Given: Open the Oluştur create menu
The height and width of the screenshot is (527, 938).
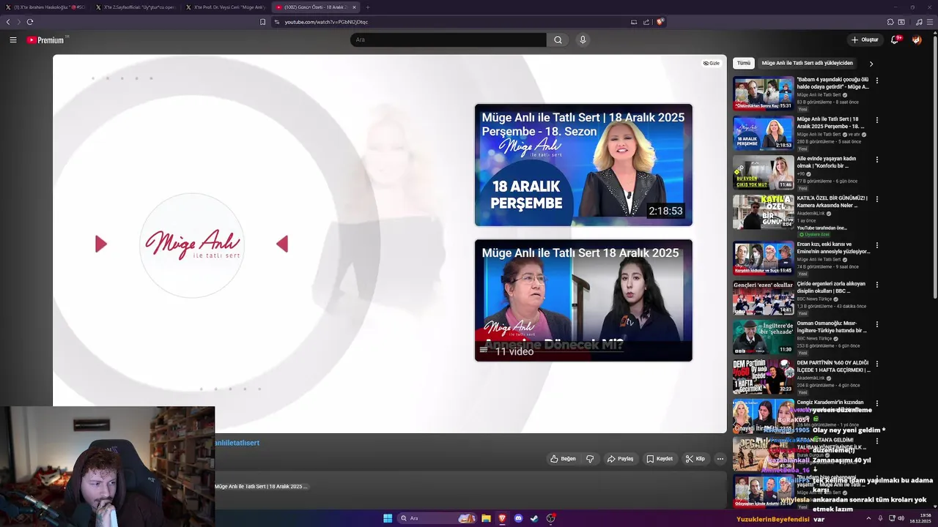Looking at the screenshot, I should [x=865, y=40].
